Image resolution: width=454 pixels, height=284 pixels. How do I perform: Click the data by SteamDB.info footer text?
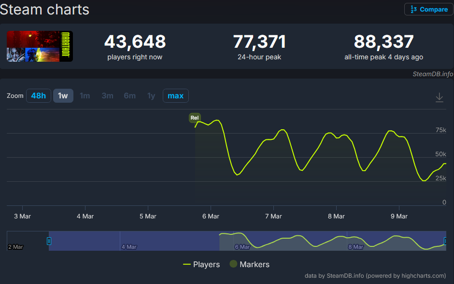[375, 276]
